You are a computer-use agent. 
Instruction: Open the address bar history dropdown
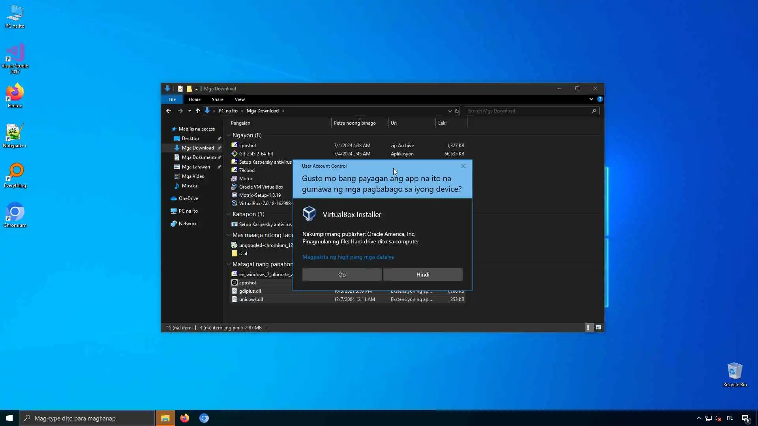[450, 111]
